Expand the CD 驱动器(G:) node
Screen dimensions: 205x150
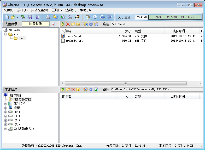5,129
